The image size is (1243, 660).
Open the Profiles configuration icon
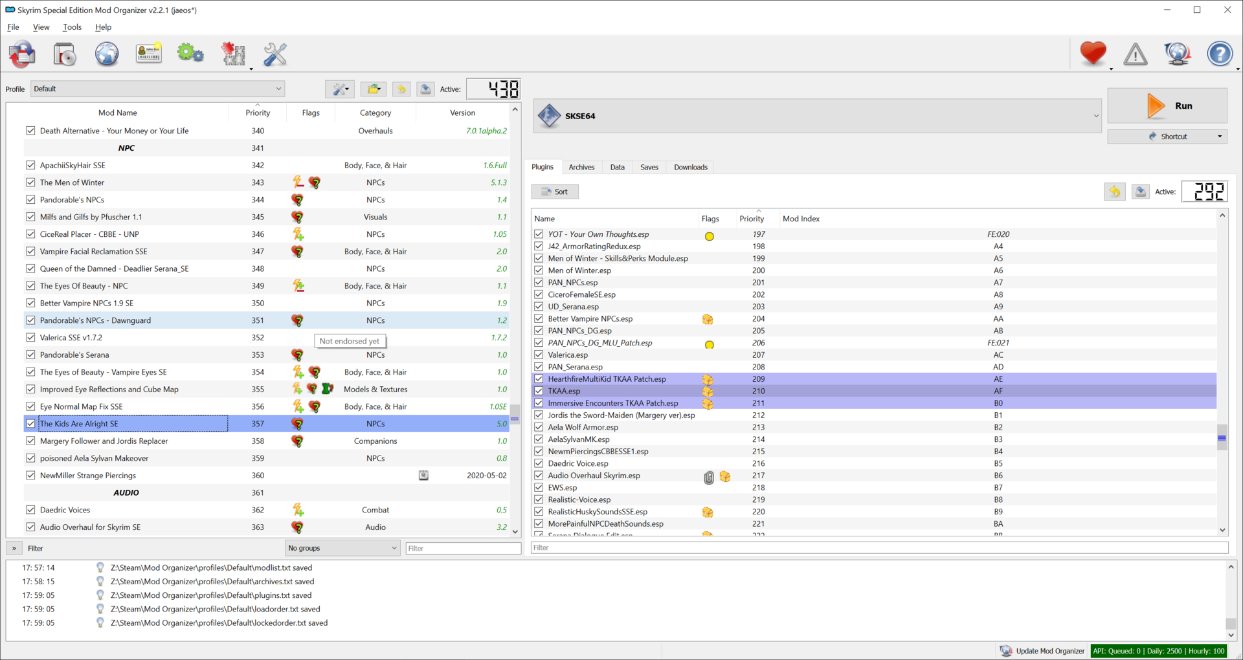tap(148, 53)
